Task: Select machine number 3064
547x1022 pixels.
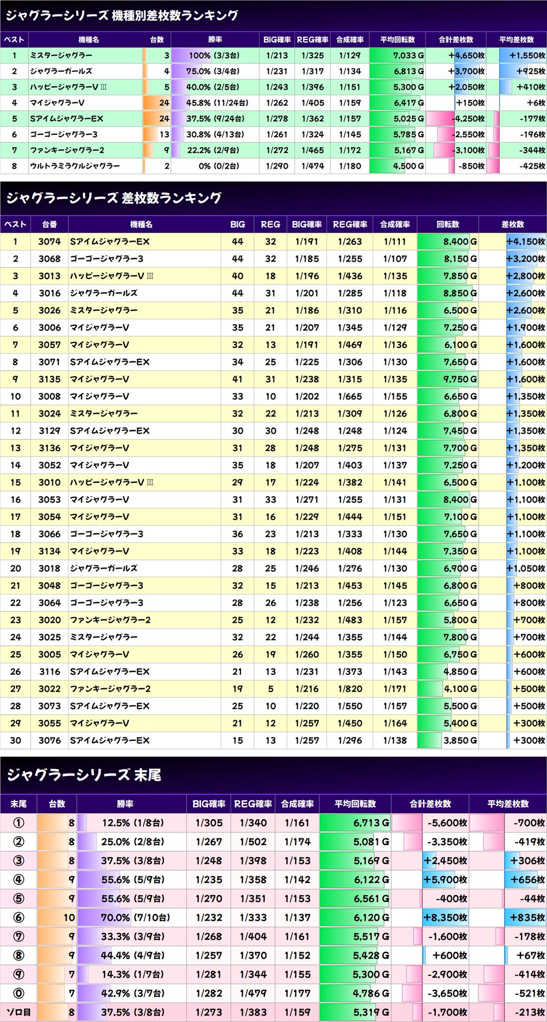Action: pos(49,603)
